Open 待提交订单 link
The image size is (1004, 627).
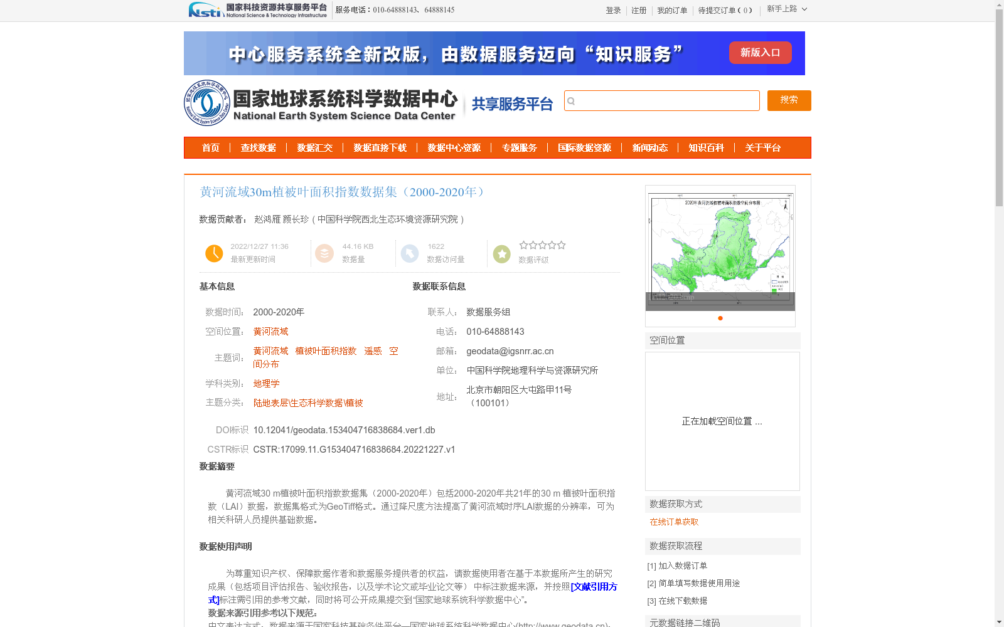[x=725, y=11]
